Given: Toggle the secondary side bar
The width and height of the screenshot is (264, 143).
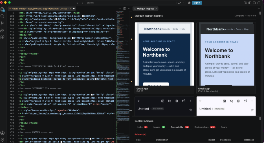Looking at the screenshot, I should 259,3.
